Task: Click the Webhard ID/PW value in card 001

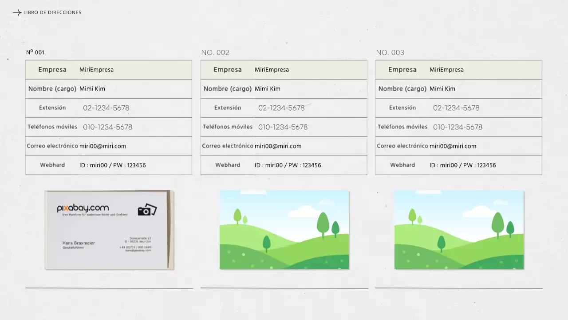Action: (x=112, y=165)
